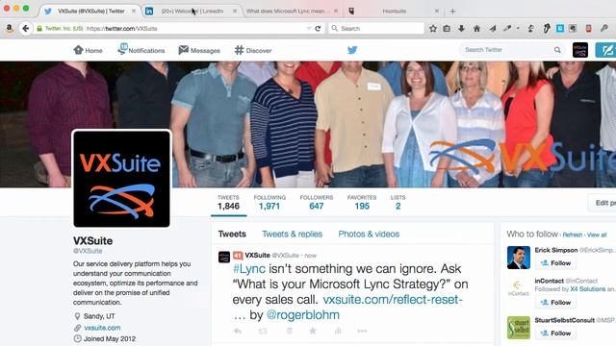Viewport: 616px width, 346px height.
Task: Open the Discover page
Action: [x=253, y=50]
